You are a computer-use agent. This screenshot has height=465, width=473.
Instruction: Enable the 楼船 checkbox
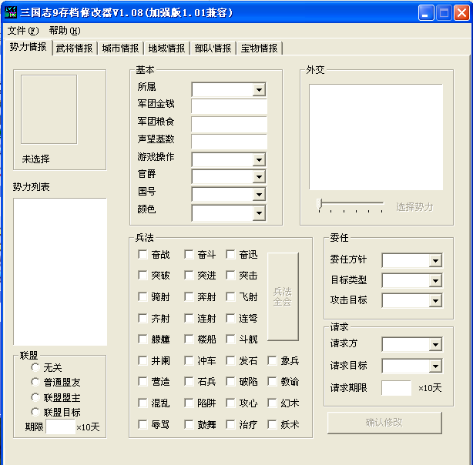tap(189, 339)
